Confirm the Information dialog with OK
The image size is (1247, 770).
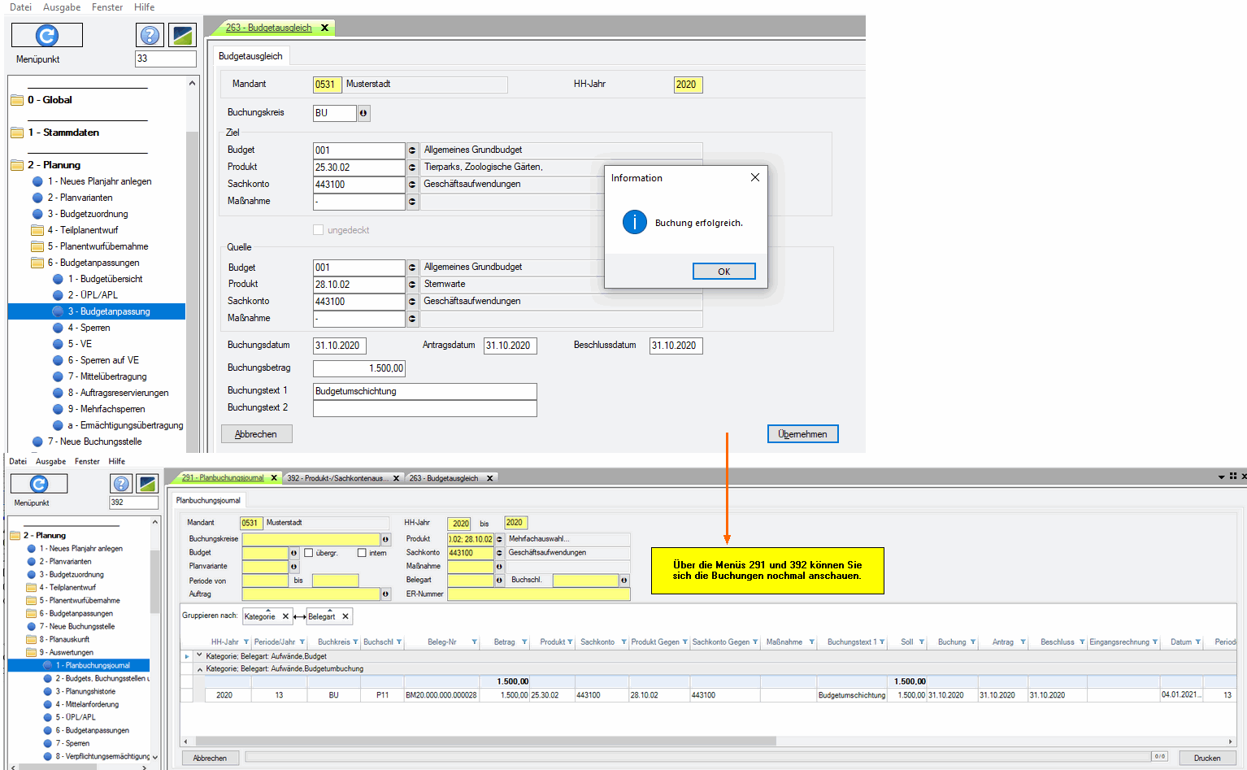(x=723, y=272)
